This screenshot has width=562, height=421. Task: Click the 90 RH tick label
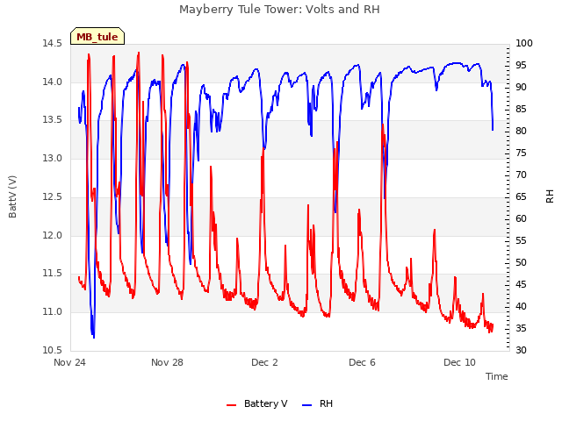[x=521, y=88]
